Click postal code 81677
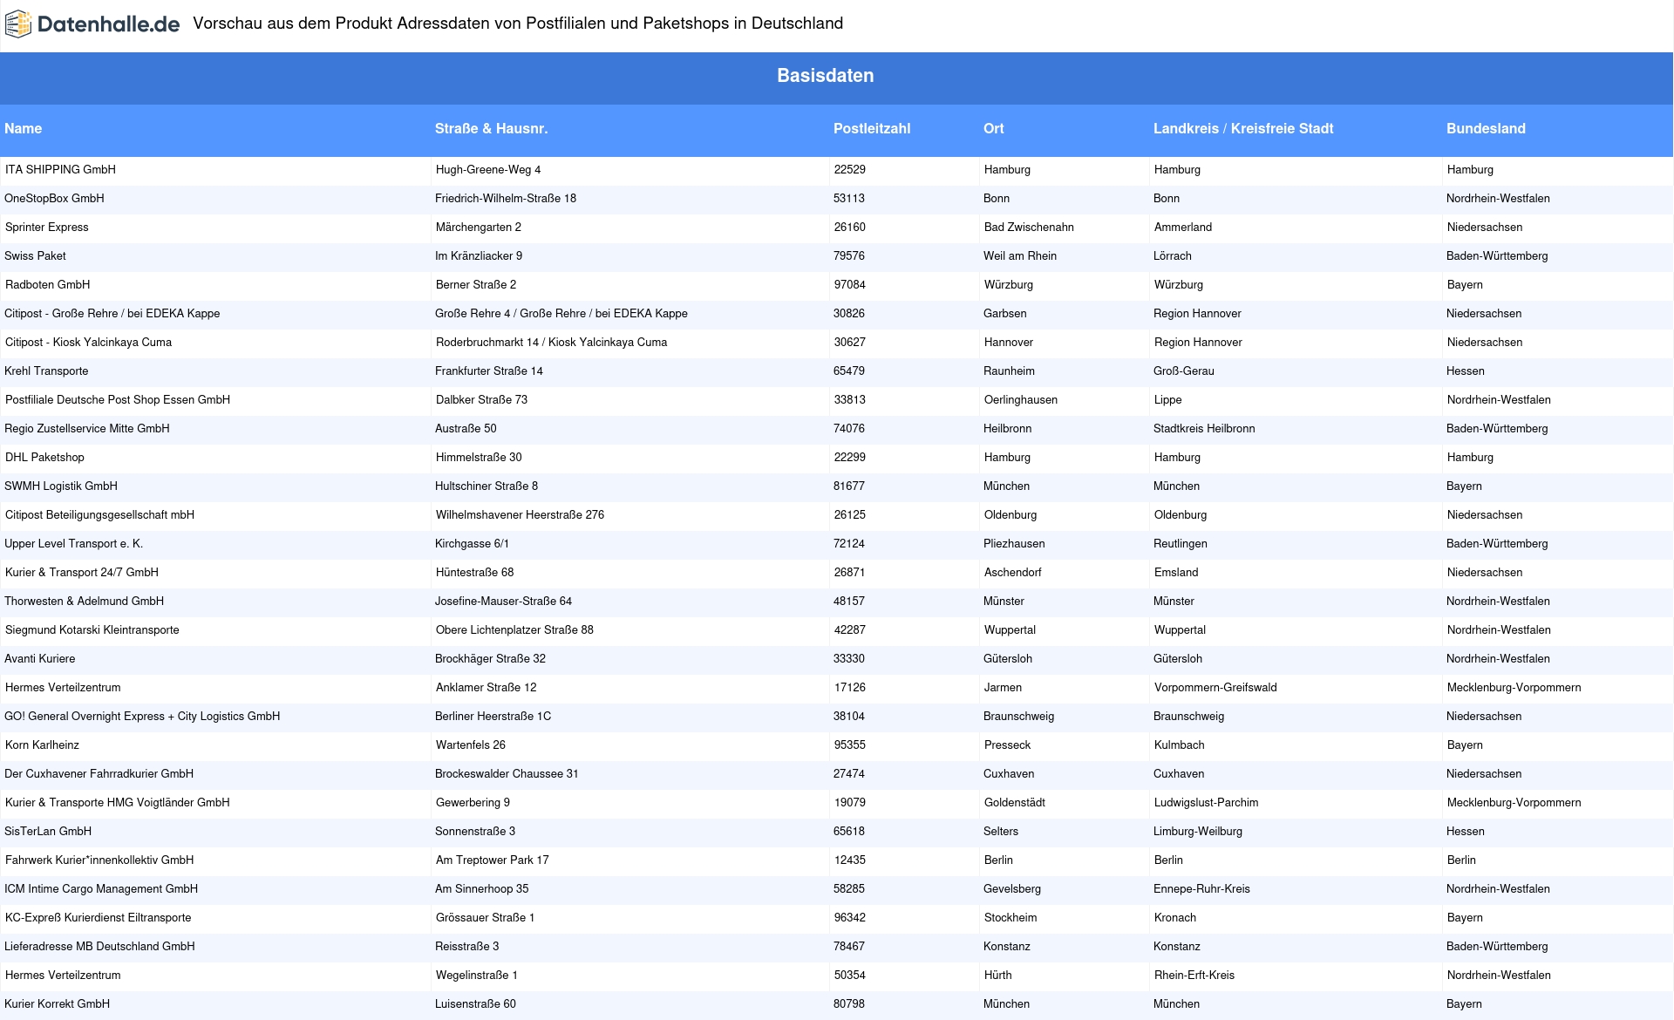1674x1020 pixels. click(848, 486)
